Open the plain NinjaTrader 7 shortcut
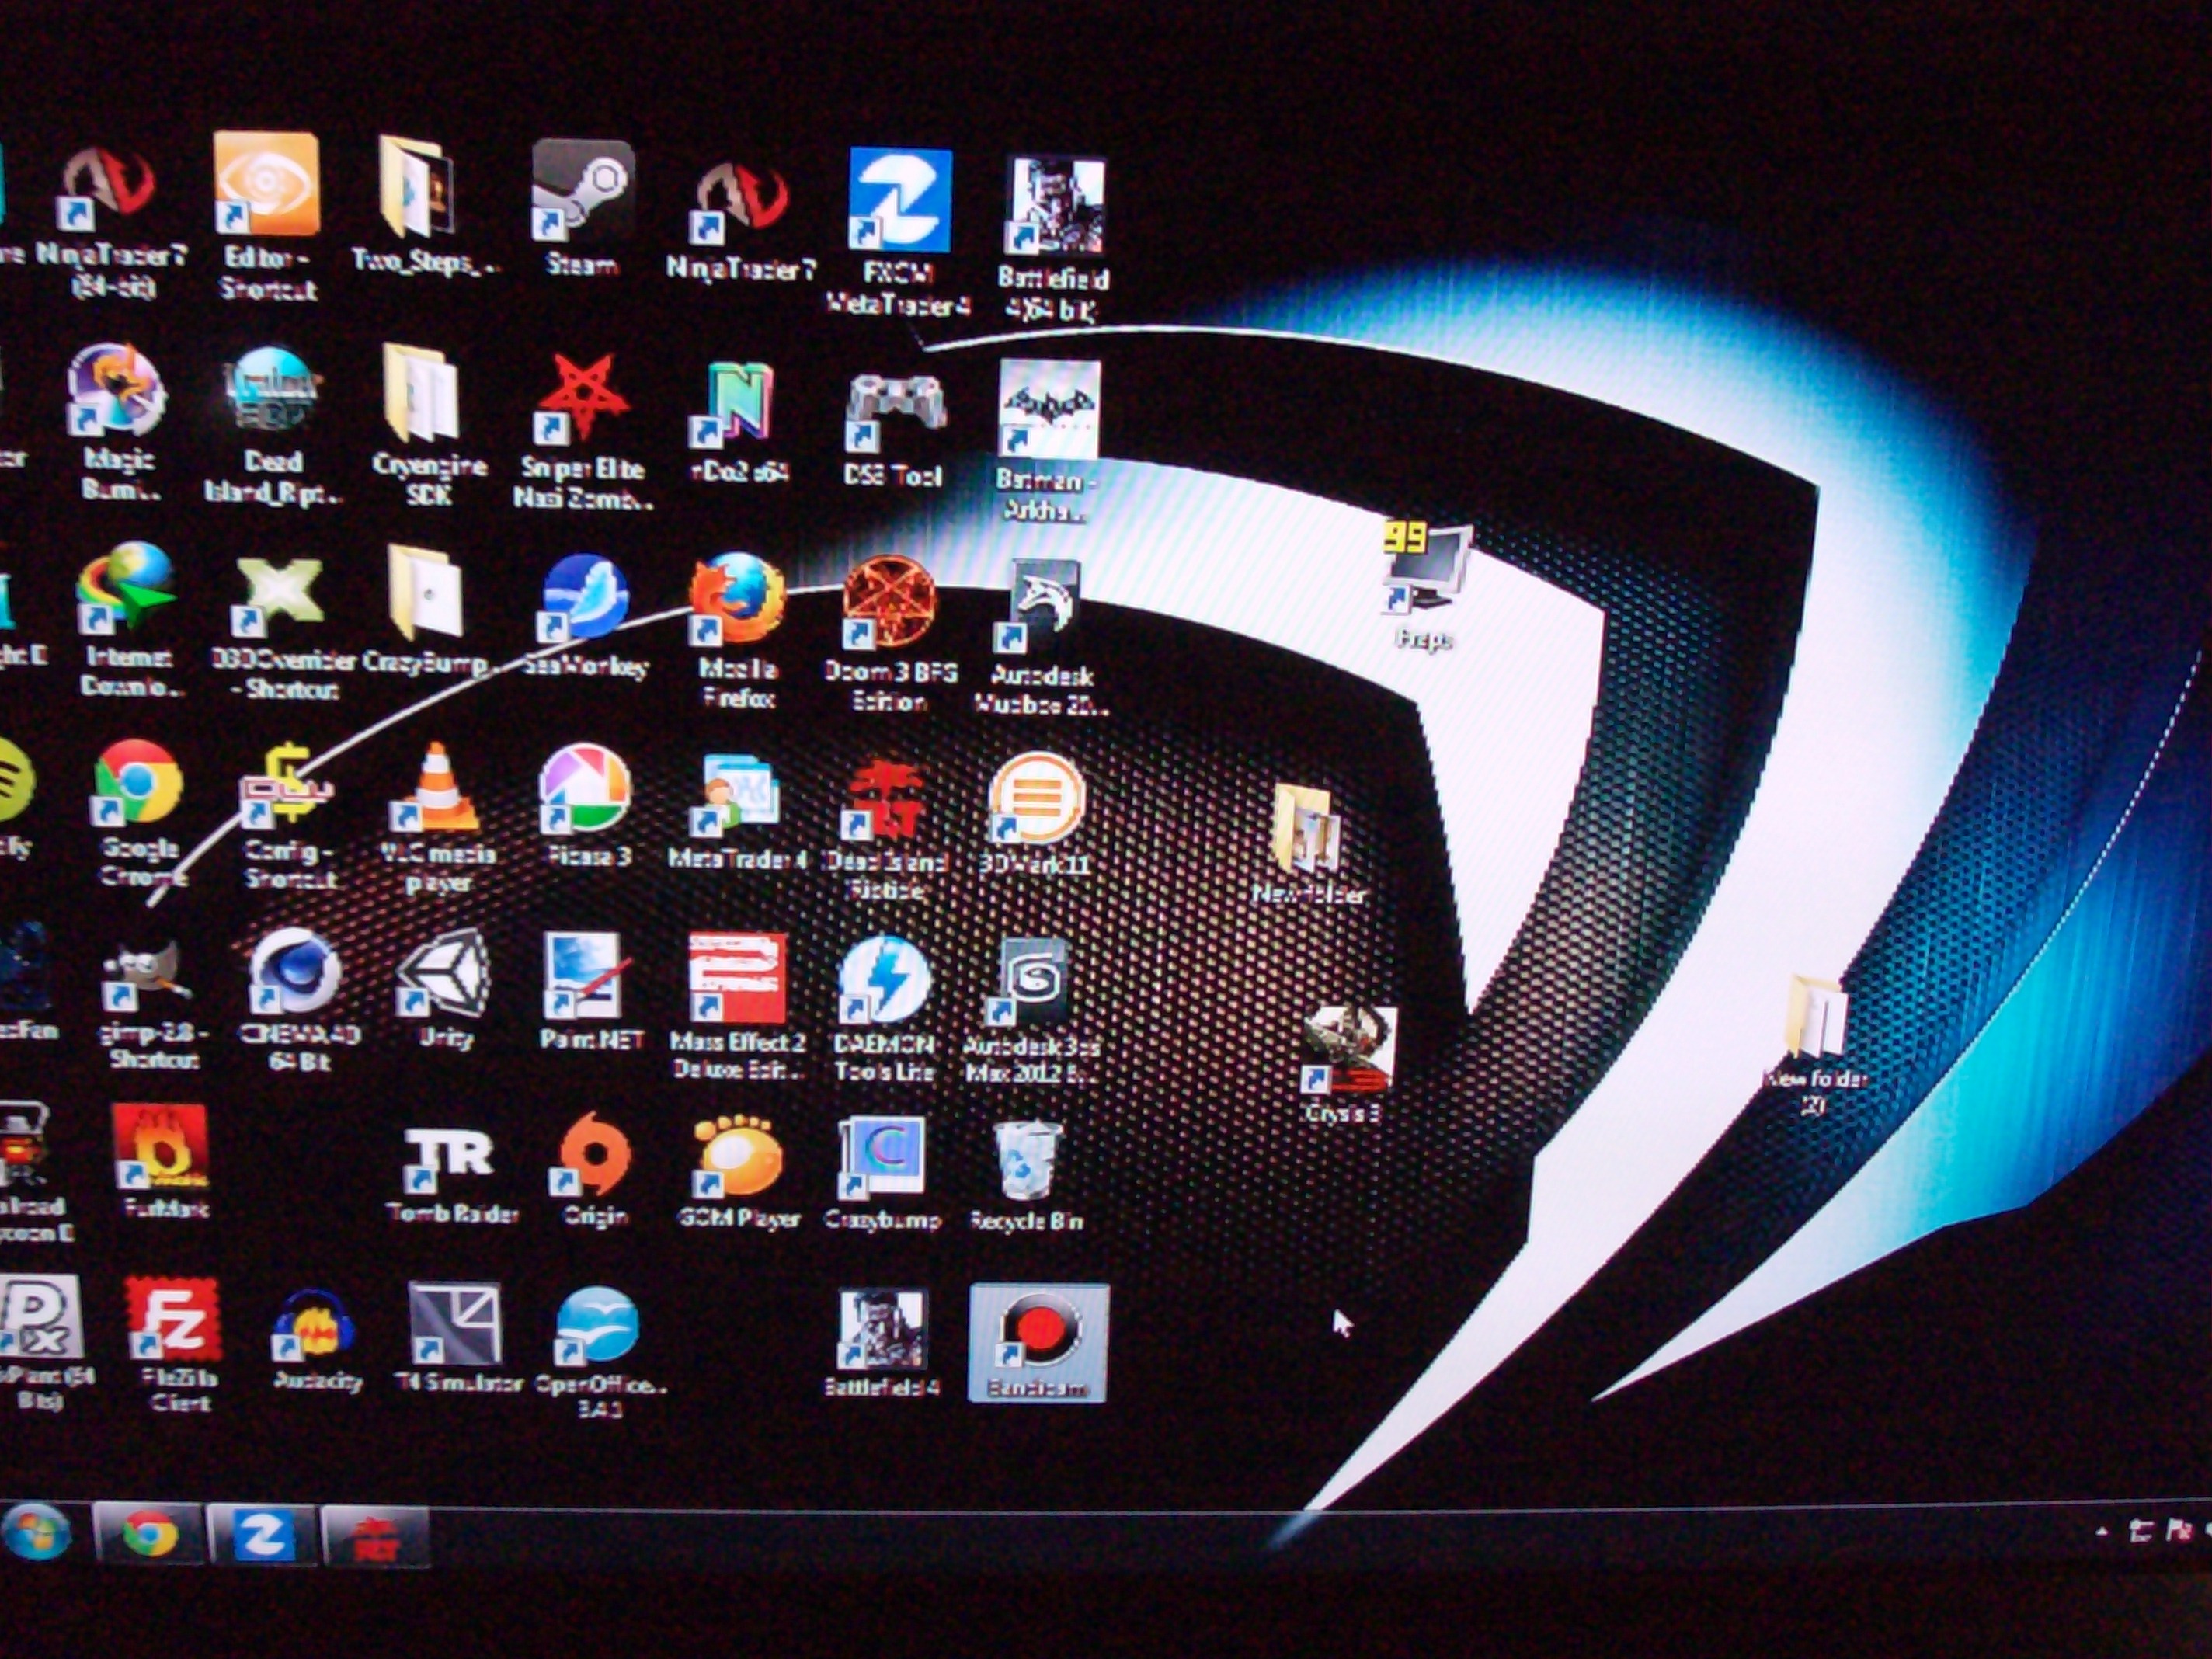 [742, 222]
